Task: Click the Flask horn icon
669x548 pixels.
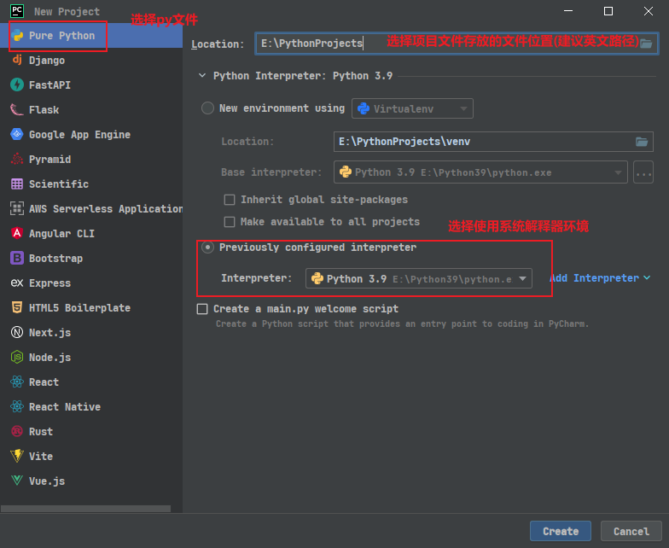Action: (17, 109)
